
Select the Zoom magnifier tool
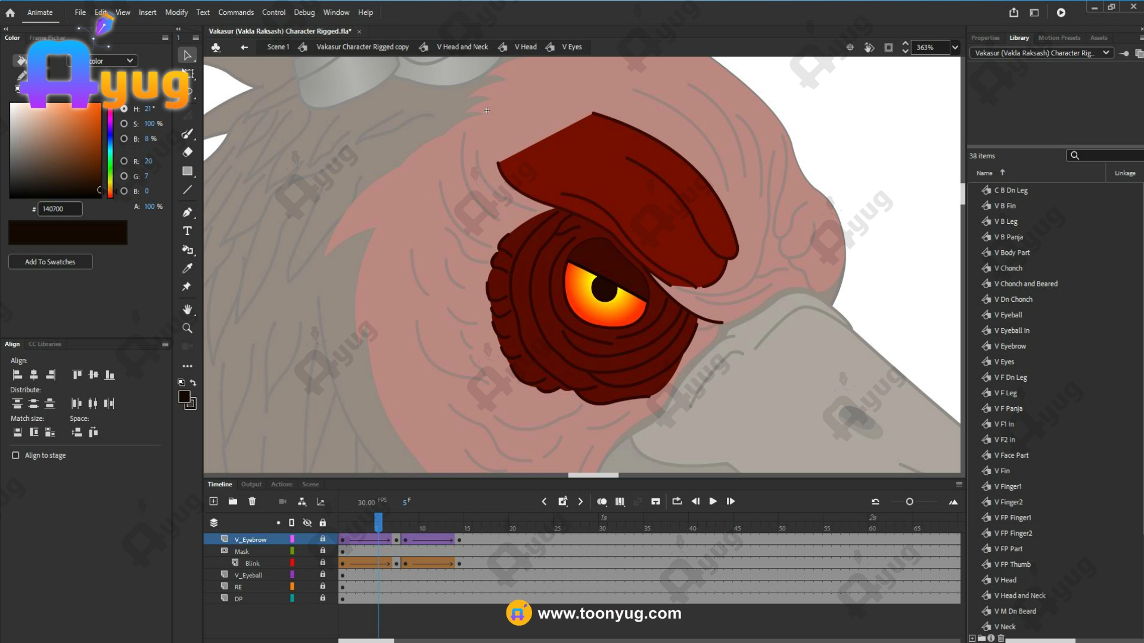pos(187,329)
